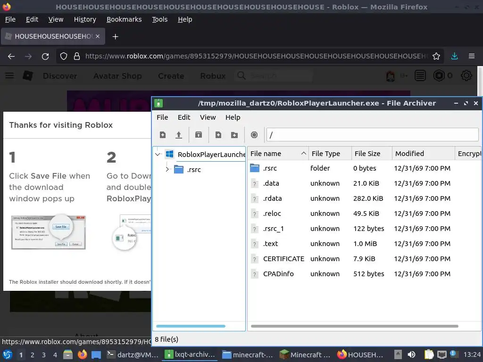
Task: Open the Firefox Tools menu
Action: (x=159, y=19)
